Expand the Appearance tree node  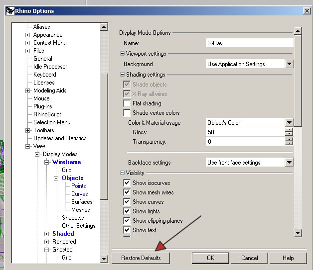(x=27, y=35)
